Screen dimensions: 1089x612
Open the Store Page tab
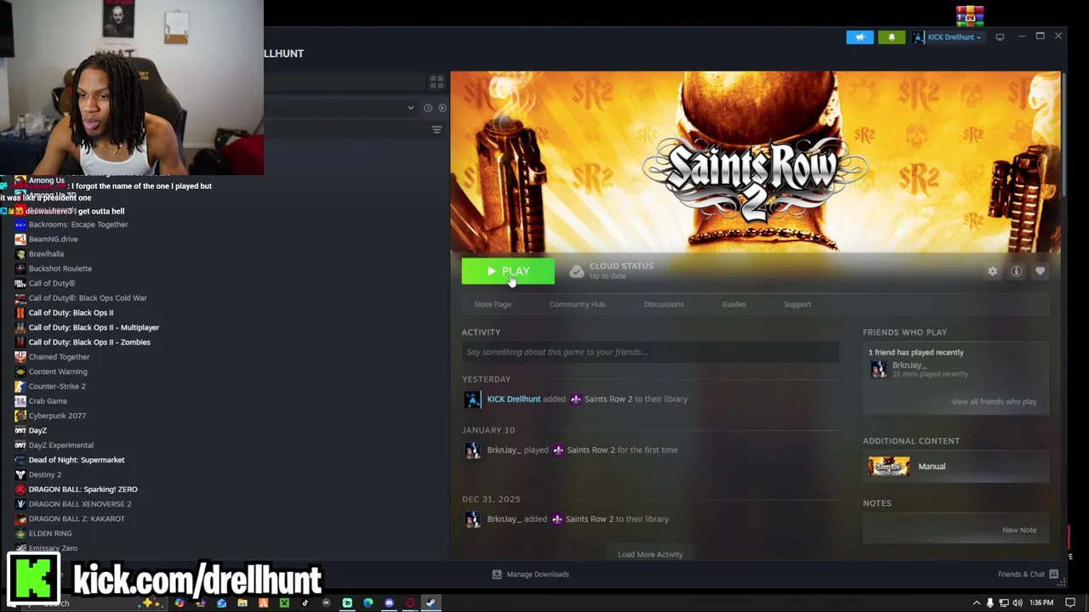point(493,304)
